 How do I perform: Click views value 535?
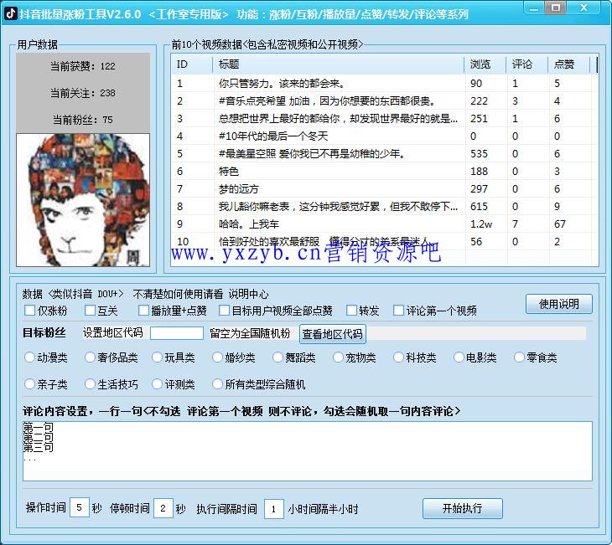point(479,153)
